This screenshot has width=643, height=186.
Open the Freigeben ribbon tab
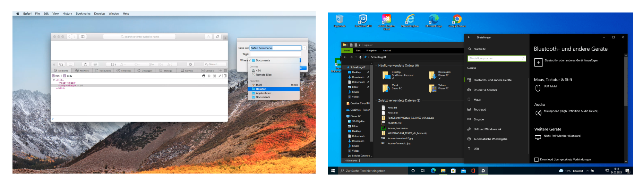[x=372, y=50]
